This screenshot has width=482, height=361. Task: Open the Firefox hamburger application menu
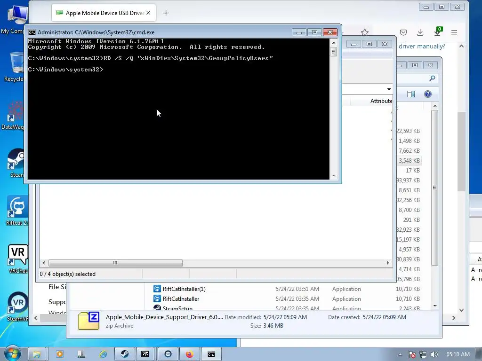tap(454, 32)
